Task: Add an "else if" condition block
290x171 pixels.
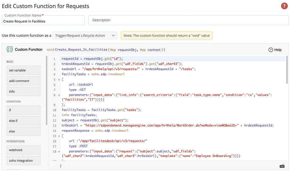Action: pyautogui.click(x=23, y=121)
